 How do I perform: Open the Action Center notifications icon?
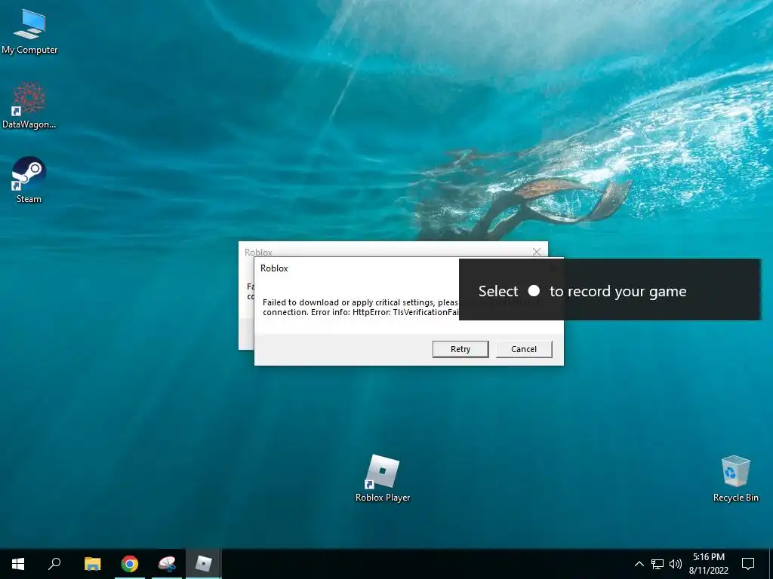tap(748, 564)
